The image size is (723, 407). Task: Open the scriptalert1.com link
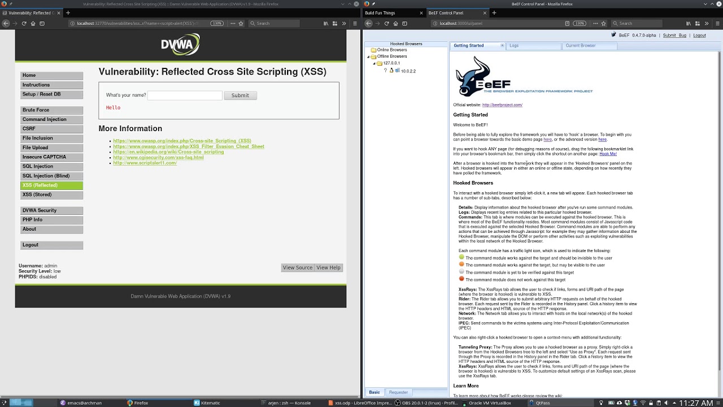tap(145, 163)
